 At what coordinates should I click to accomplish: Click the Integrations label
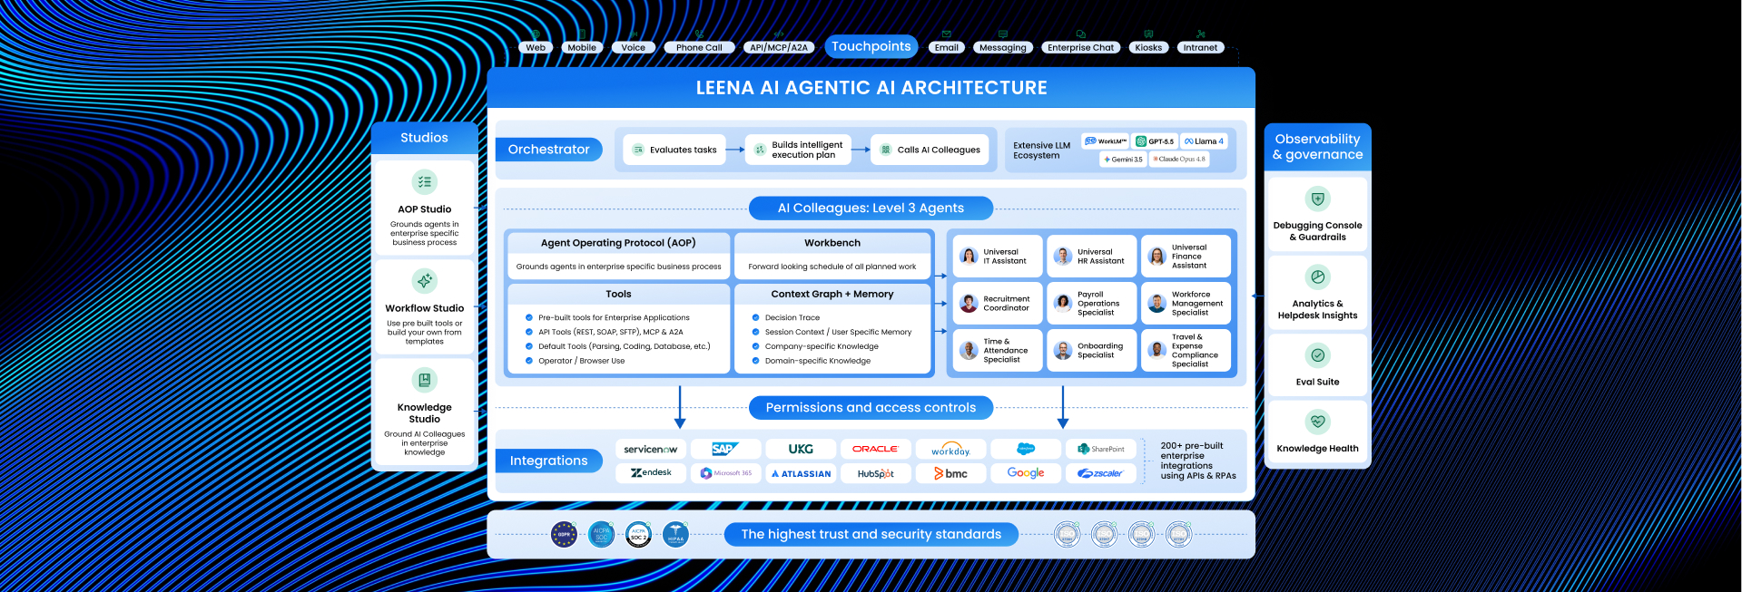coord(548,461)
